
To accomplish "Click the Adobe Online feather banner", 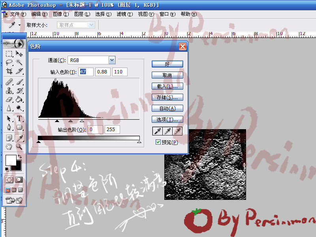I will [14, 43].
